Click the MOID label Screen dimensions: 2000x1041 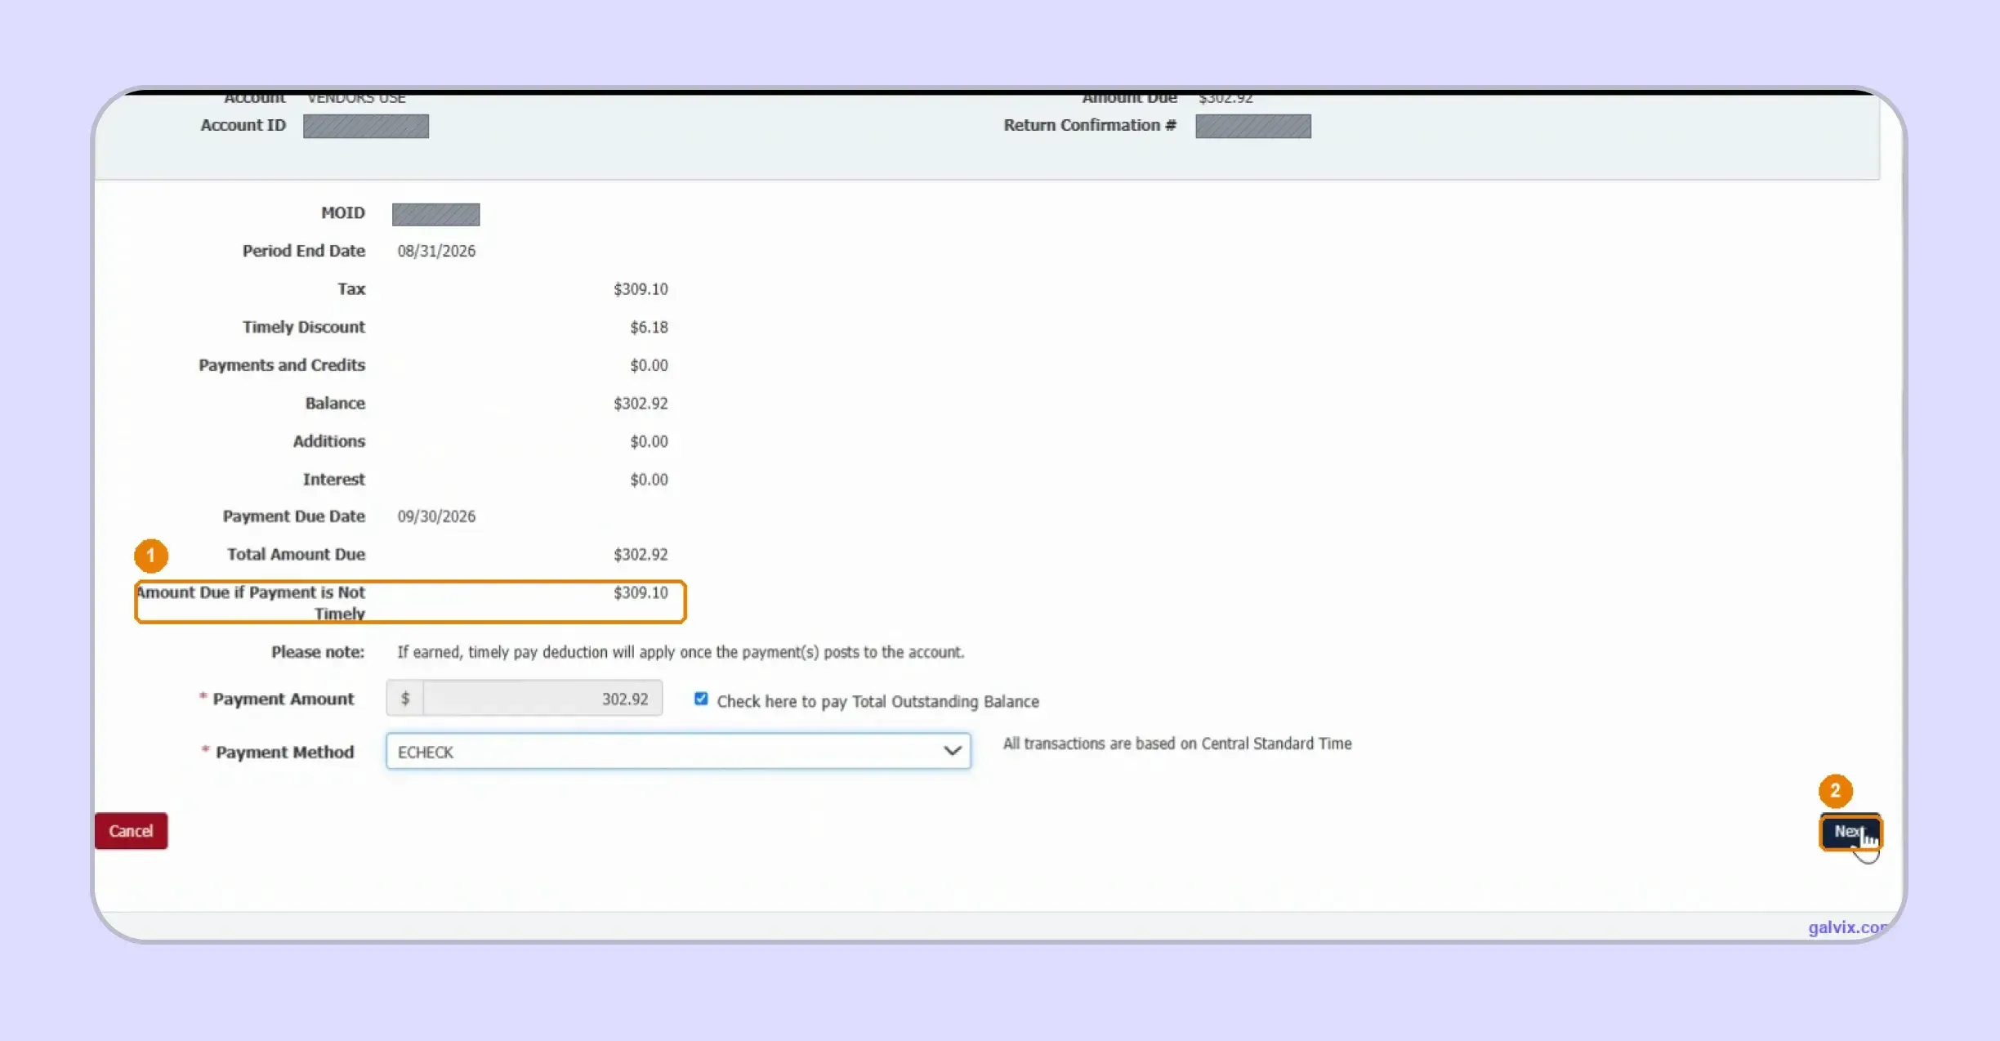pos(343,212)
